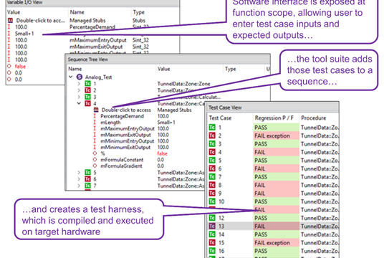Select red Tc icon of sequence test 2
Viewport: 384px width, 258px height.
(87, 90)
